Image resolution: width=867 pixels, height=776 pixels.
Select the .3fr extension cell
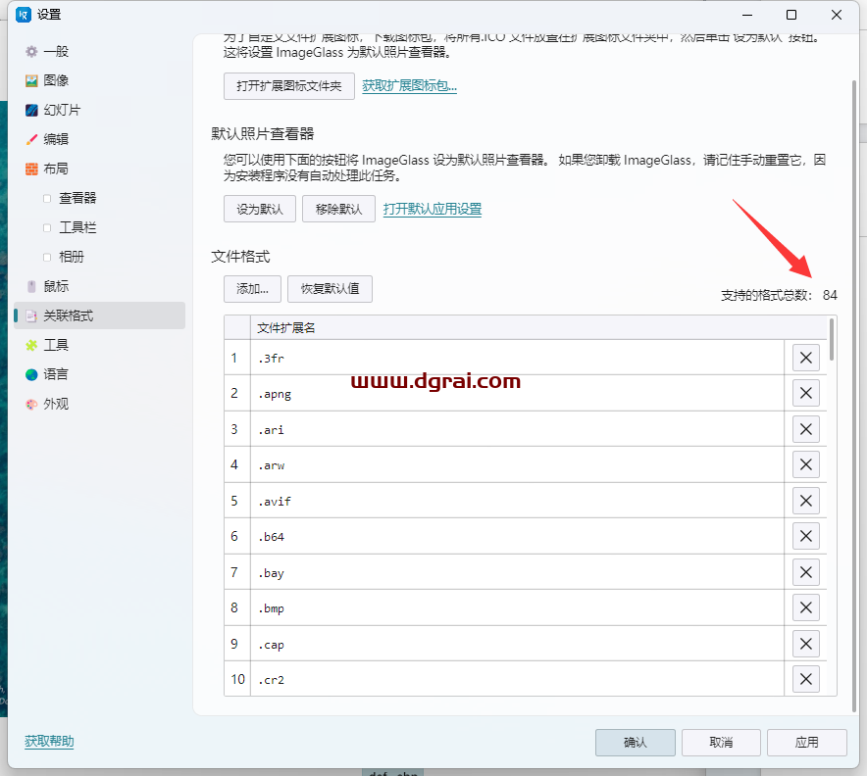[517, 358]
